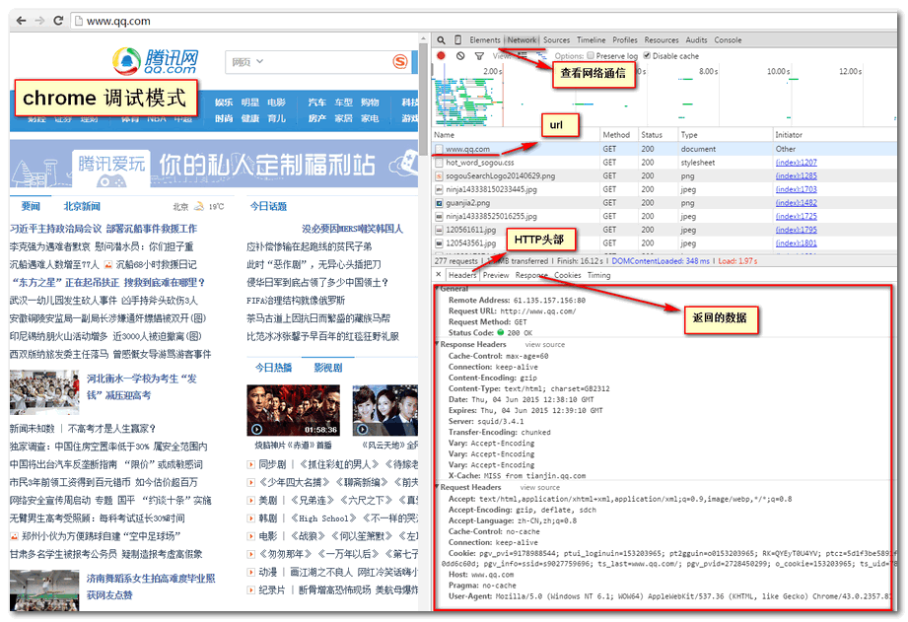Click the waterfall overview view icon
The image size is (908, 622).
[x=541, y=55]
